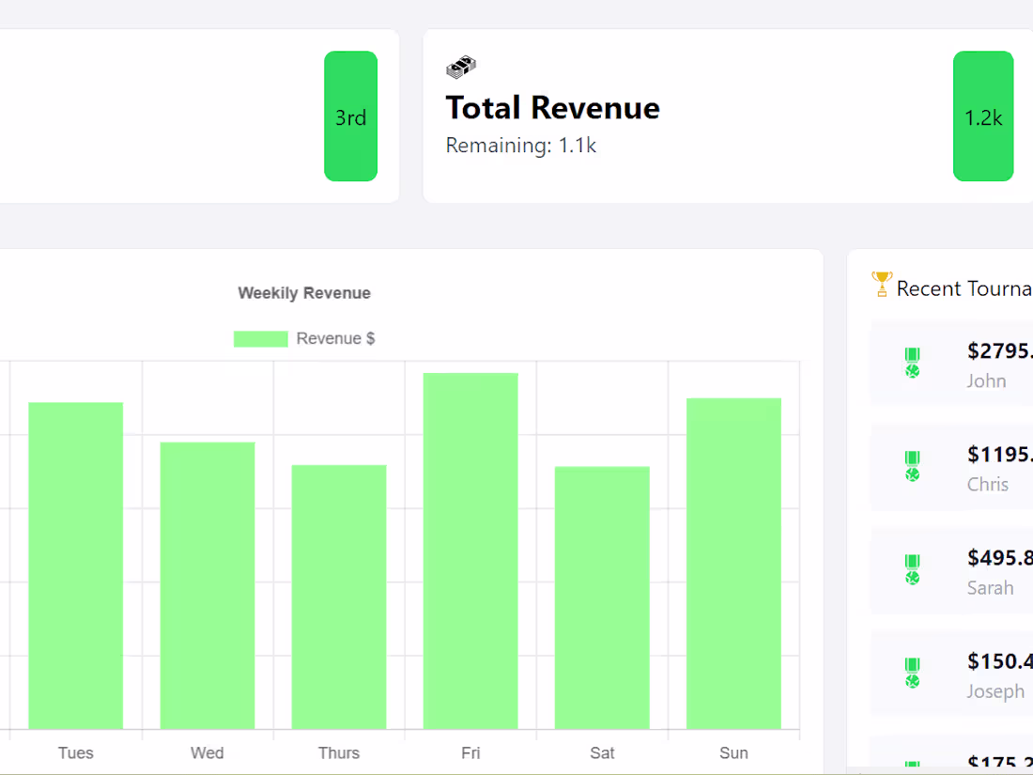Click the Total Revenue heading

tap(552, 108)
